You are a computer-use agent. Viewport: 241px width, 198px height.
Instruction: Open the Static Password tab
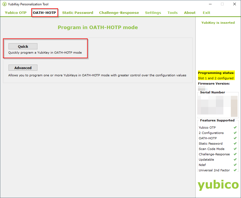click(77, 13)
